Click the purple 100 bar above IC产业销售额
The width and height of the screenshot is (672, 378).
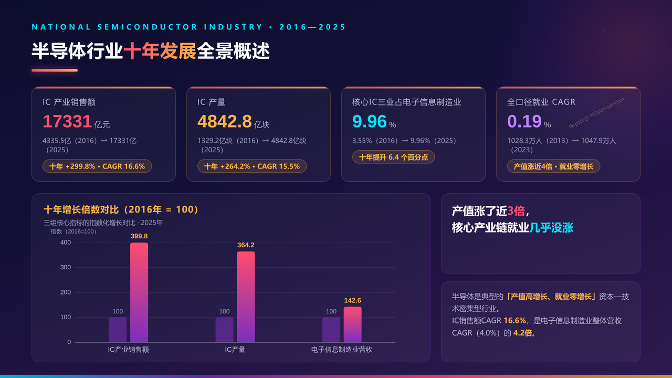tap(118, 330)
